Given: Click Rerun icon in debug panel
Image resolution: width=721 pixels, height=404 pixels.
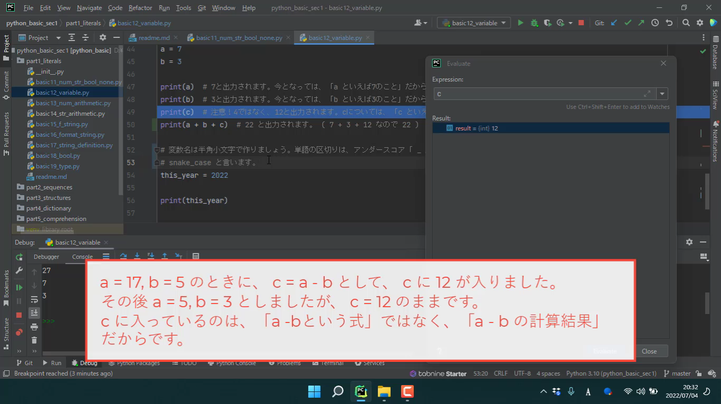Looking at the screenshot, I should [x=20, y=257].
